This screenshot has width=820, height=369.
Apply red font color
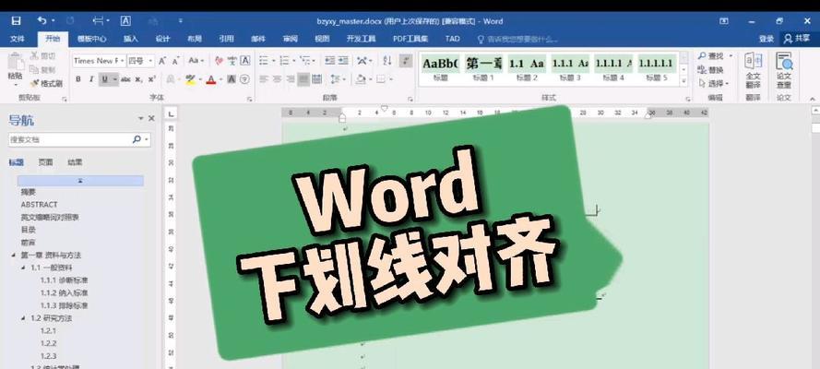pyautogui.click(x=210, y=79)
